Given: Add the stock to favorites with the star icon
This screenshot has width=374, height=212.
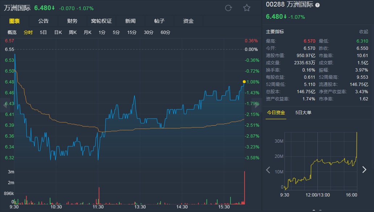Looking at the screenshot, I should coord(247,8).
